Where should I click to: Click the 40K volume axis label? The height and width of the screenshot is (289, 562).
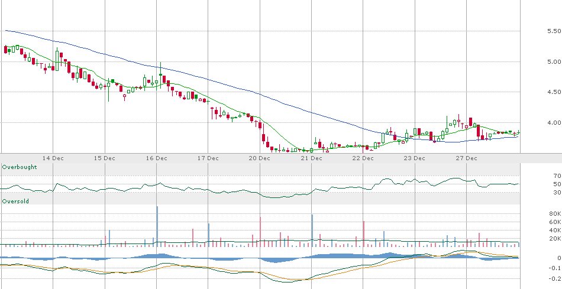555,230
